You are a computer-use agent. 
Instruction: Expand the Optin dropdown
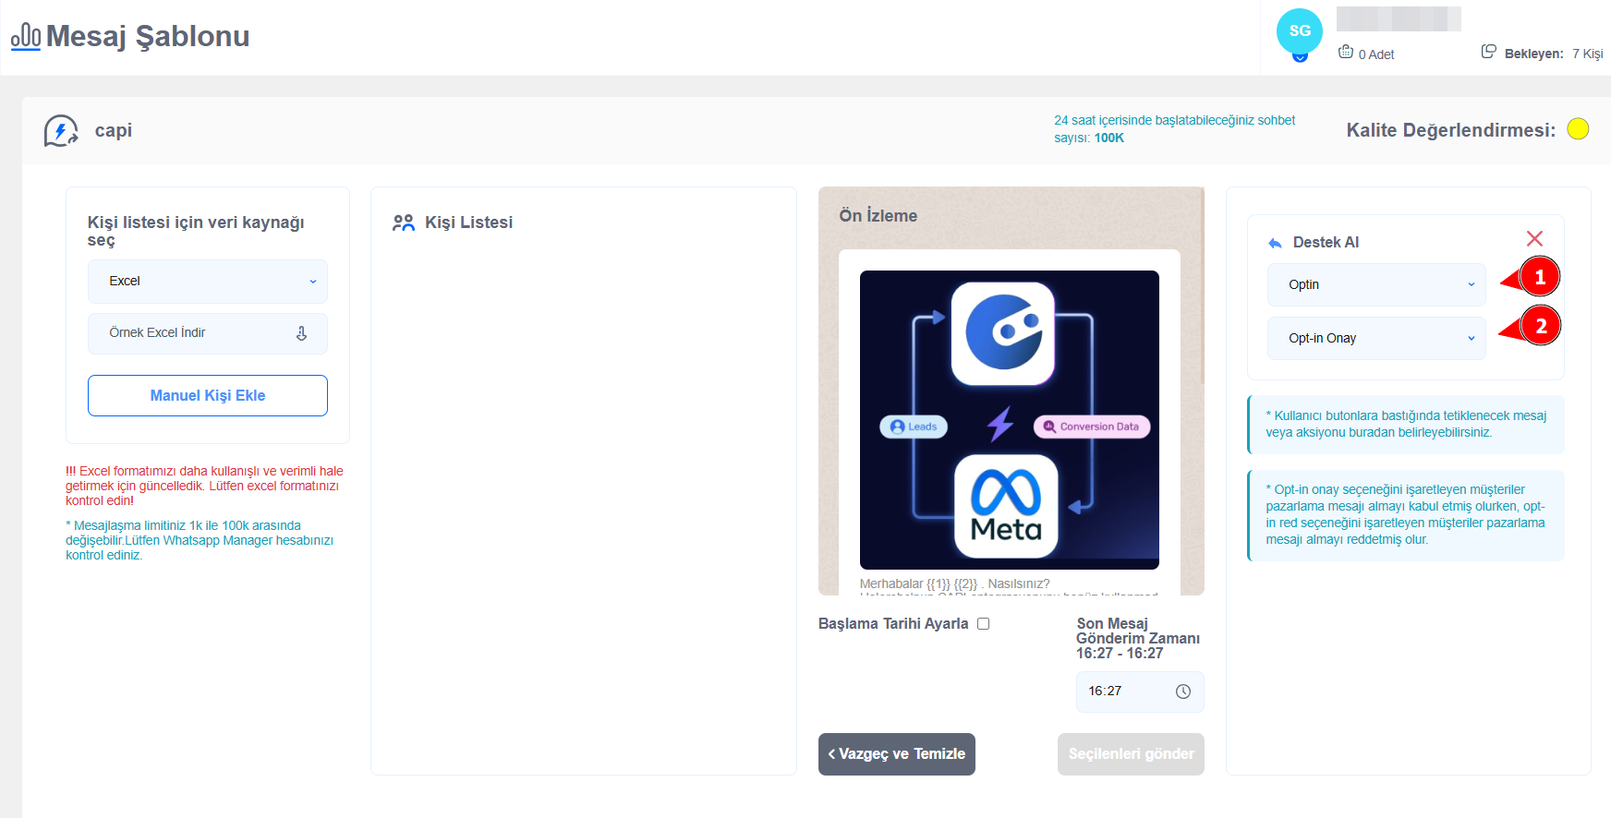click(x=1376, y=284)
